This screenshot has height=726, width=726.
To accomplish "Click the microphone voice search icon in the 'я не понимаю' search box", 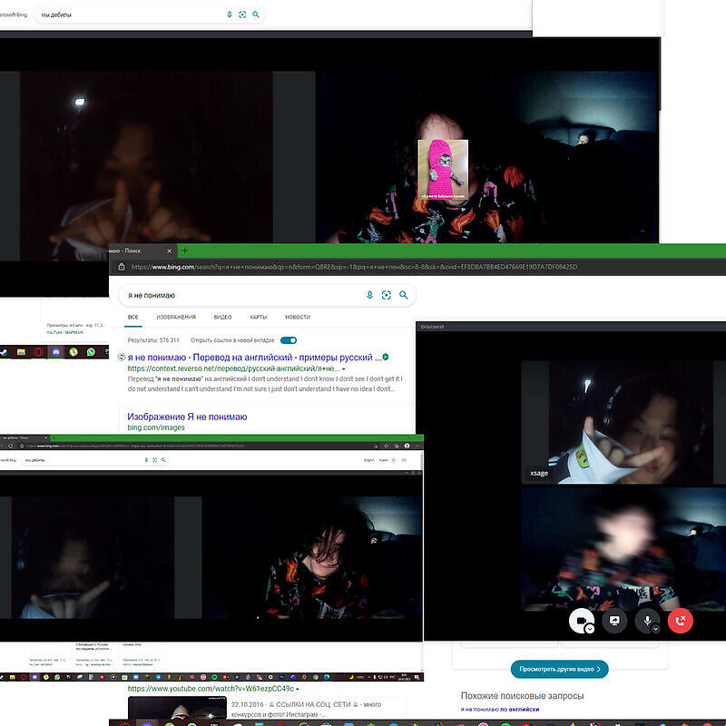I will [369, 295].
